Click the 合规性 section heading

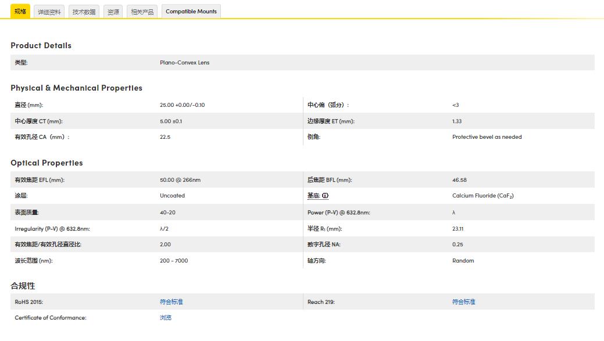(23, 286)
